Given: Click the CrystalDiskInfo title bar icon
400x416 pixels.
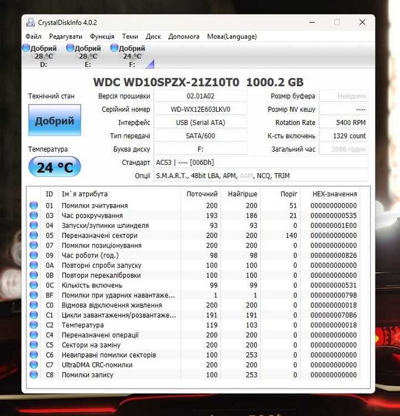Looking at the screenshot, I should pyautogui.click(x=30, y=23).
